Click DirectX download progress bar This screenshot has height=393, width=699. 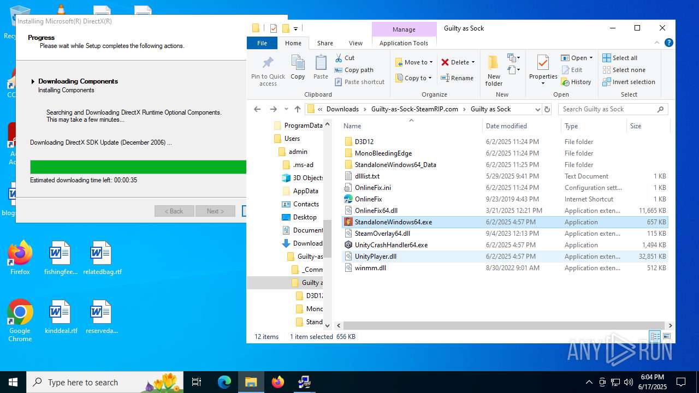[138, 167]
